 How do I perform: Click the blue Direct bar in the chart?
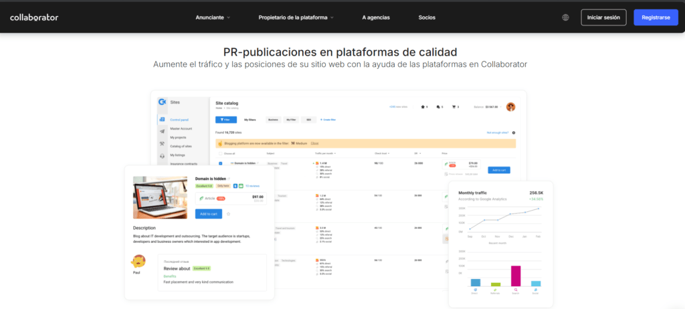pyautogui.click(x=476, y=282)
